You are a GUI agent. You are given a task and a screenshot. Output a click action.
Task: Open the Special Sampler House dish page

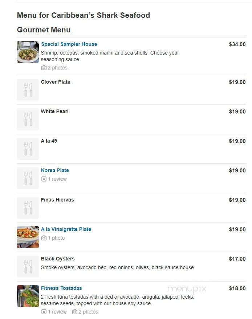69,44
